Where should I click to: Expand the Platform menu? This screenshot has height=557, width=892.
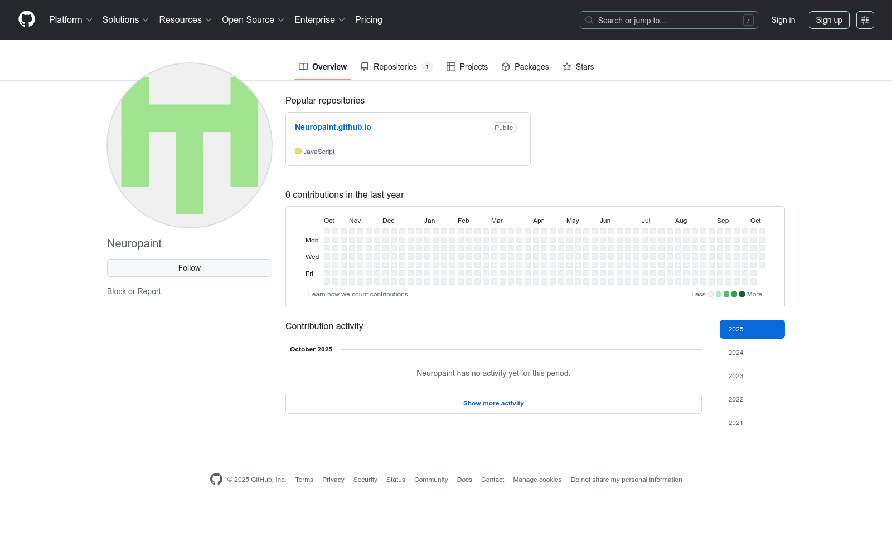tap(71, 20)
